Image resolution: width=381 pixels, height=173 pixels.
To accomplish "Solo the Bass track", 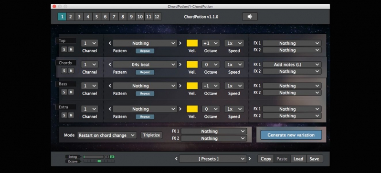I will point(64,92).
